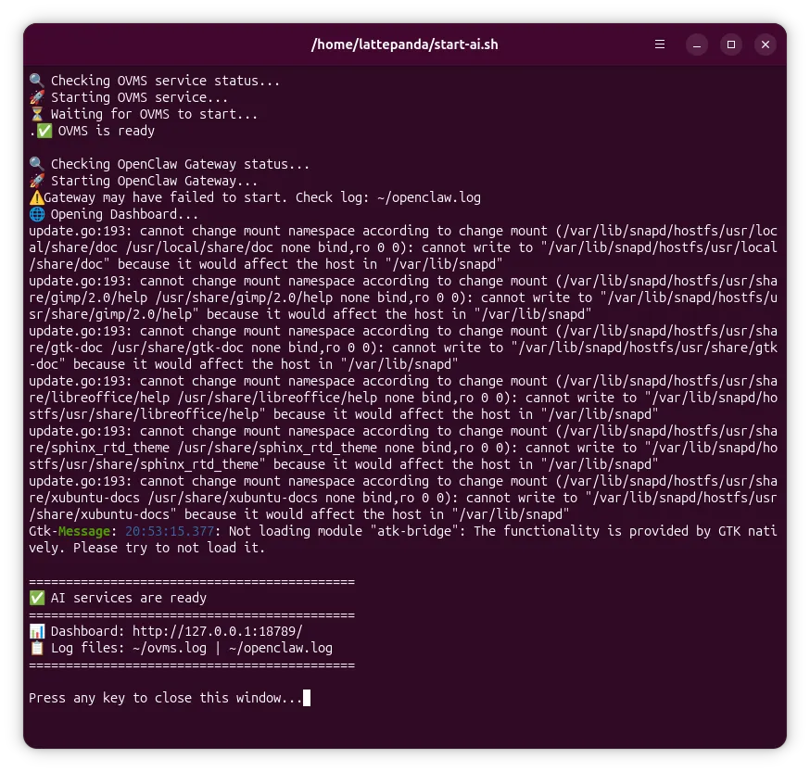Click the /usr/share/gimp/2.0/help path after the mount source
This screenshot has height=772, width=810.
point(244,297)
